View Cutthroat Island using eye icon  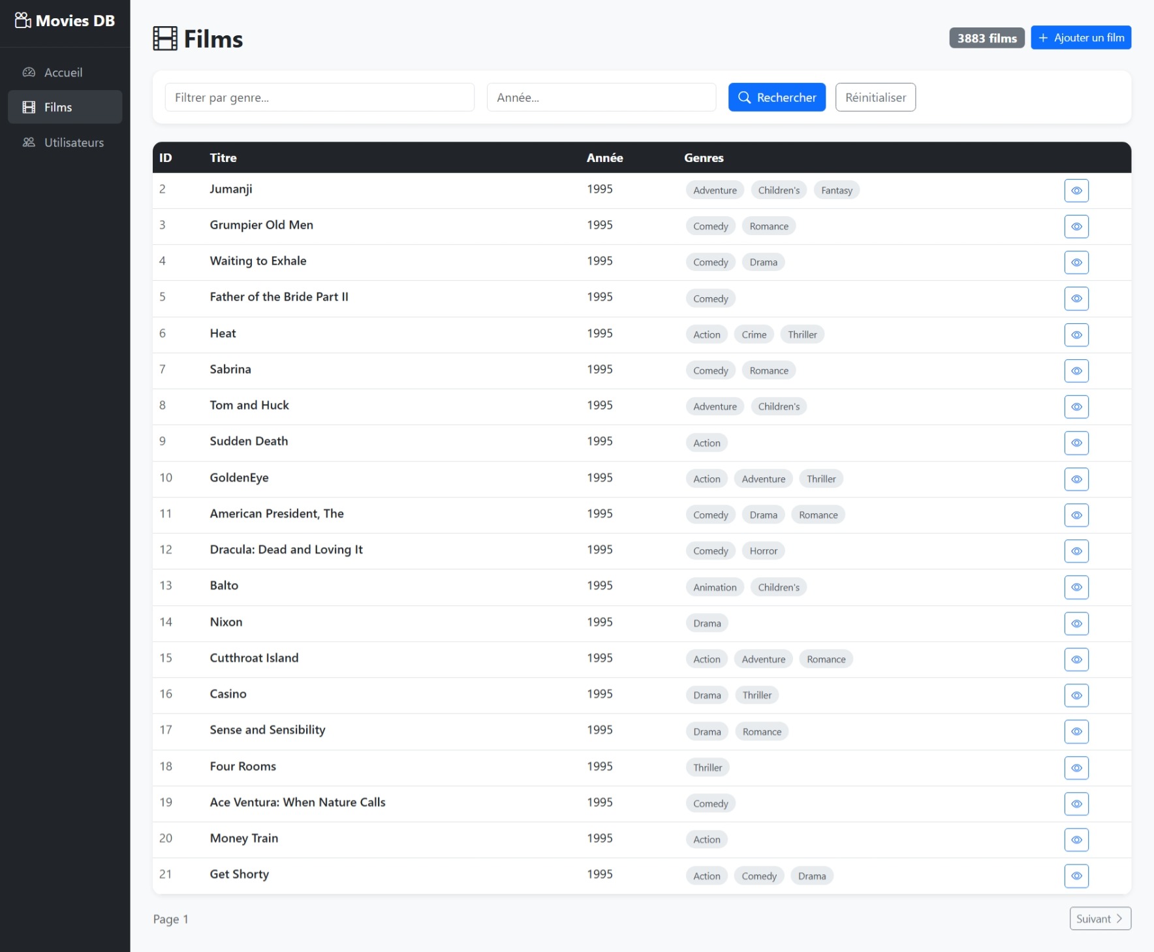tap(1076, 659)
